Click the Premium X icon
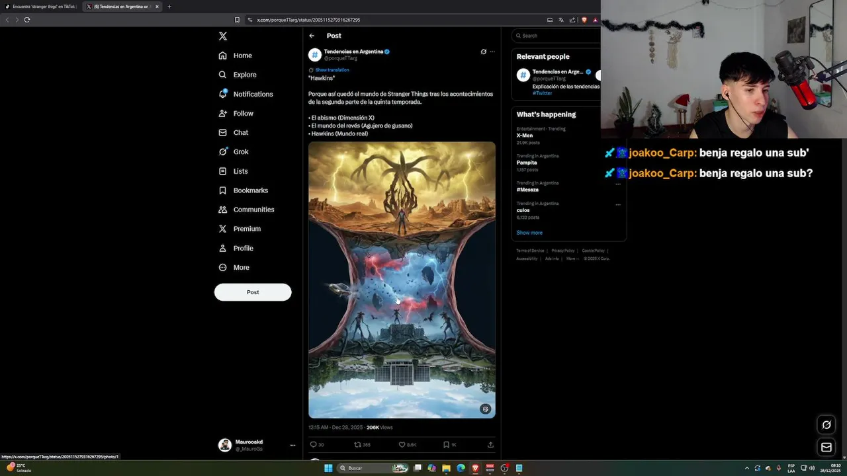The height and width of the screenshot is (476, 847). 223,229
